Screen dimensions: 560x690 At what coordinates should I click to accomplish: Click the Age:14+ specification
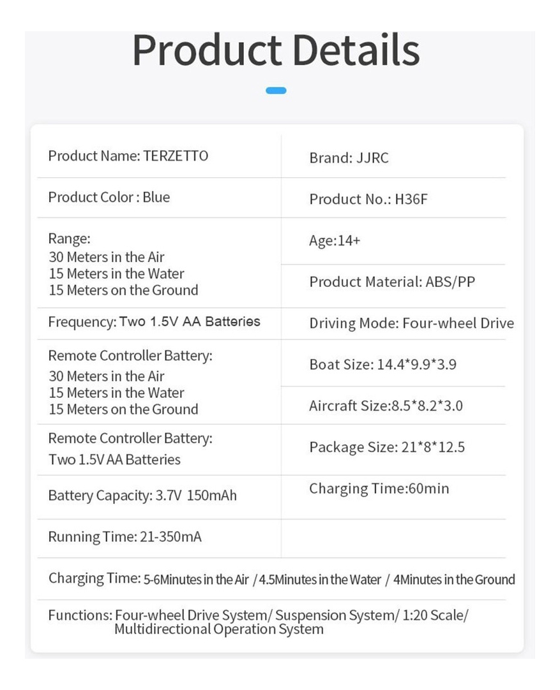click(x=335, y=240)
